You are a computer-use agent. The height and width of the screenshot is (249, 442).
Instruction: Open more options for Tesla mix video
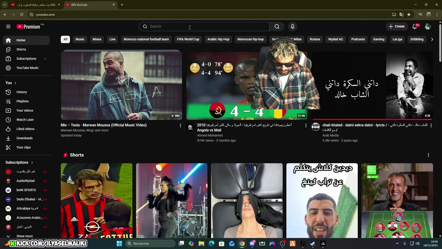180,126
